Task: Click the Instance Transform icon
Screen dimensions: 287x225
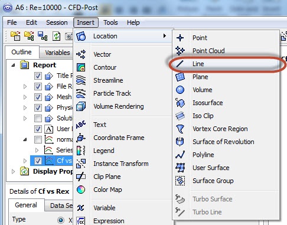Action: click(x=81, y=164)
